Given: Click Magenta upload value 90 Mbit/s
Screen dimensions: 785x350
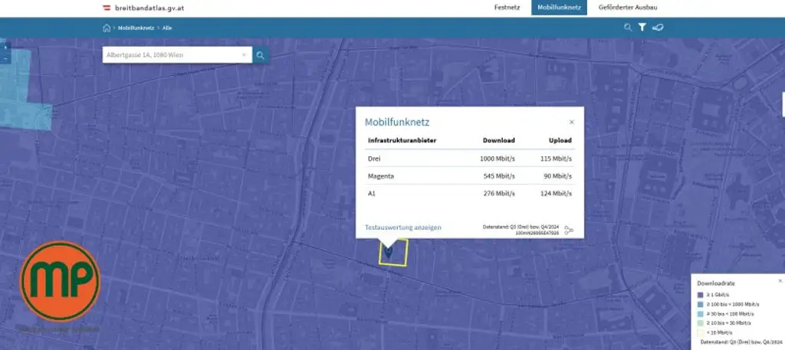Looking at the screenshot, I should pos(558,176).
